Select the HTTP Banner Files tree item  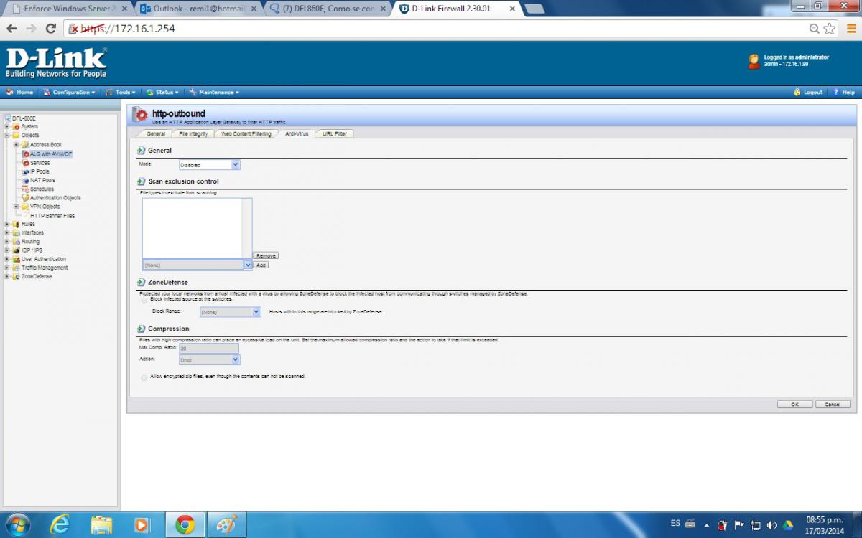(x=52, y=215)
